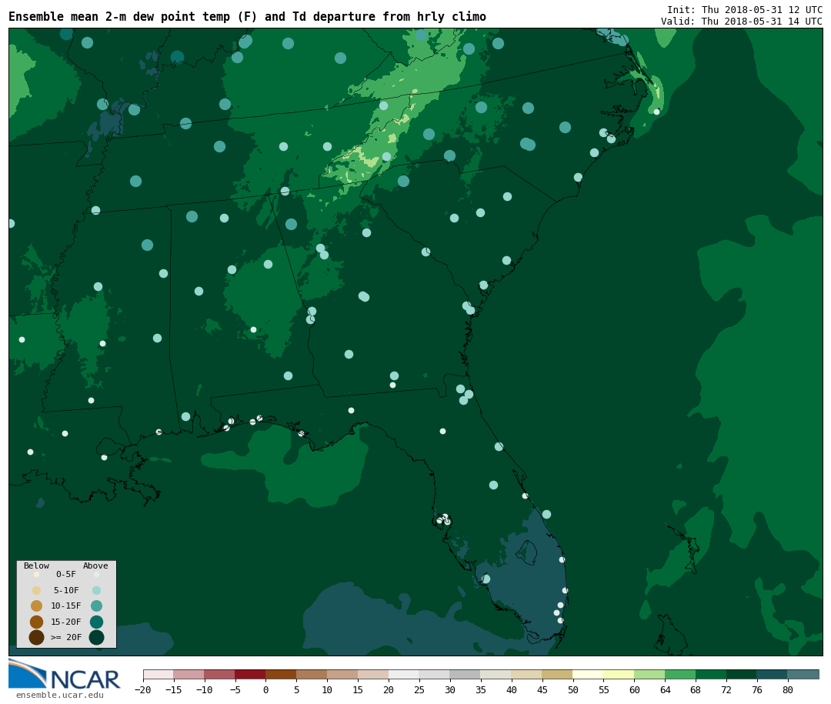Click the 72 color bar tick label
The width and height of the screenshot is (831, 704).
726,689
